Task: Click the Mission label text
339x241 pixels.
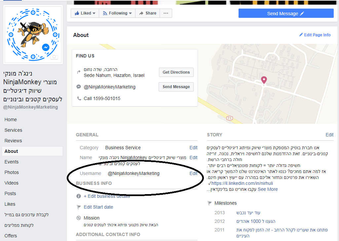Action: point(92,218)
